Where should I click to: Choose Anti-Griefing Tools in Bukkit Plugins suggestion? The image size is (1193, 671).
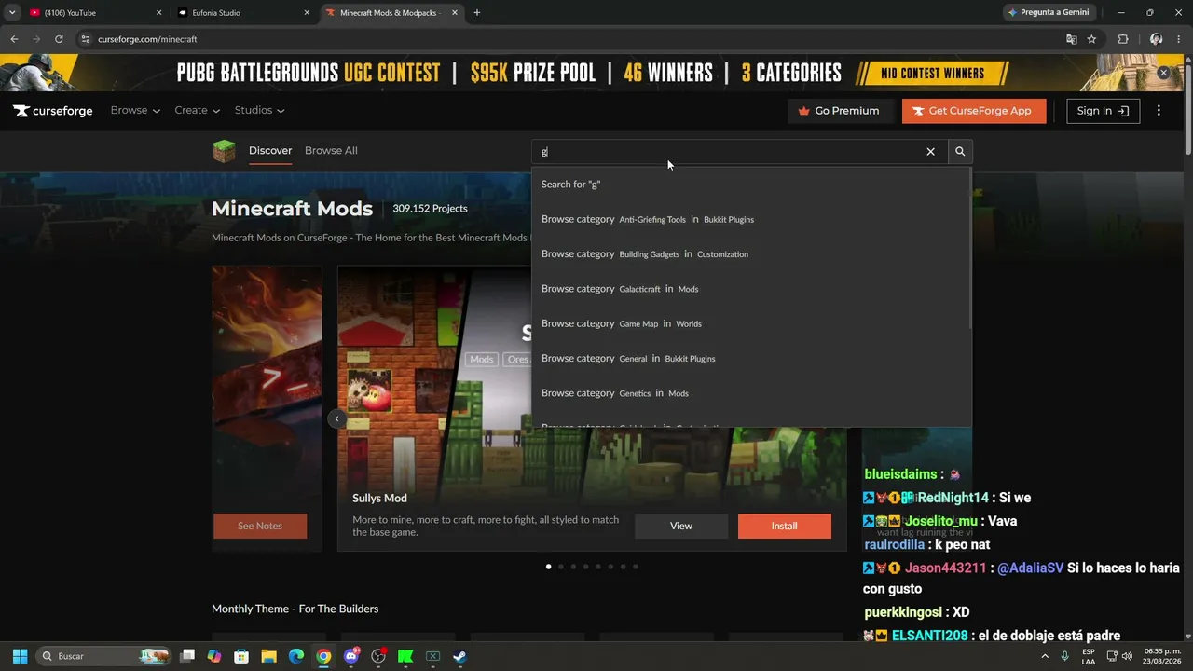[751, 219]
